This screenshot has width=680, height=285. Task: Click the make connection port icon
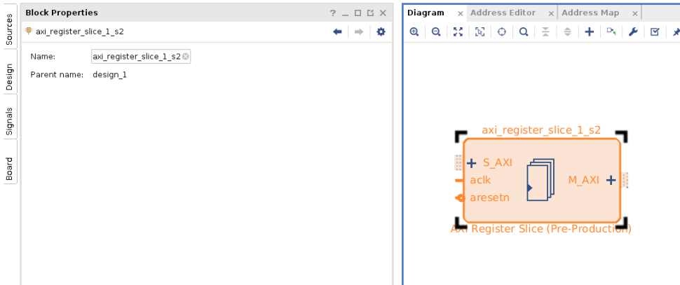pos(611,32)
